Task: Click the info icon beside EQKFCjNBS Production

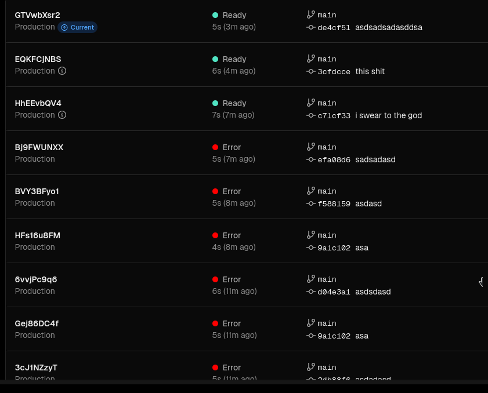Action: 62,71
